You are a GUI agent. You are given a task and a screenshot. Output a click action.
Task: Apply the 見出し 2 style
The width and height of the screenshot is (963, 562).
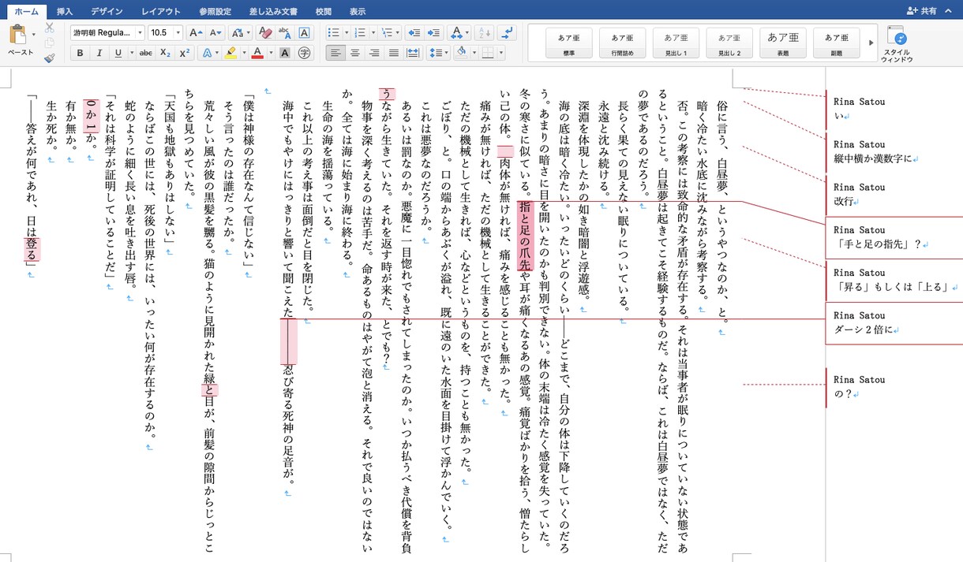pos(729,43)
